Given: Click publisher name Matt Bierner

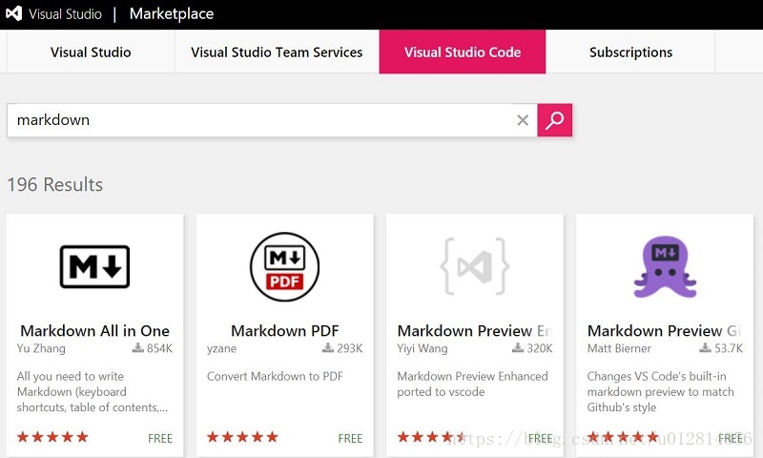Looking at the screenshot, I should pos(619,348).
